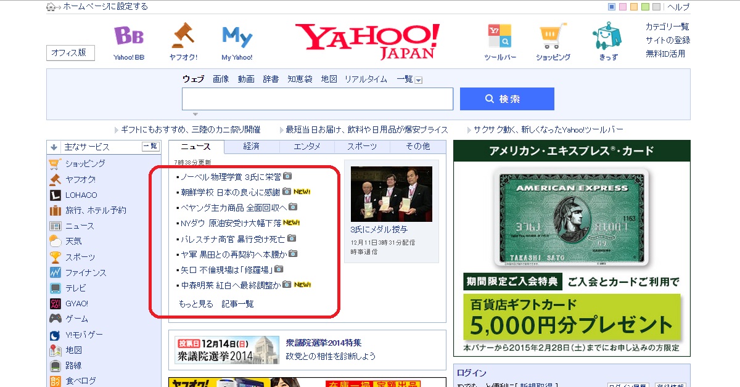Click inside the web search text box

[x=317, y=99]
